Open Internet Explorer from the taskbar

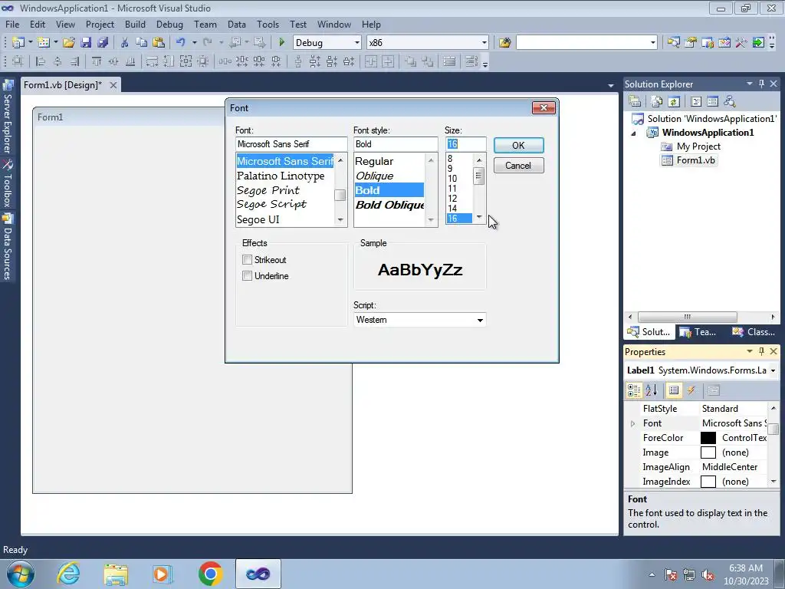[68, 574]
